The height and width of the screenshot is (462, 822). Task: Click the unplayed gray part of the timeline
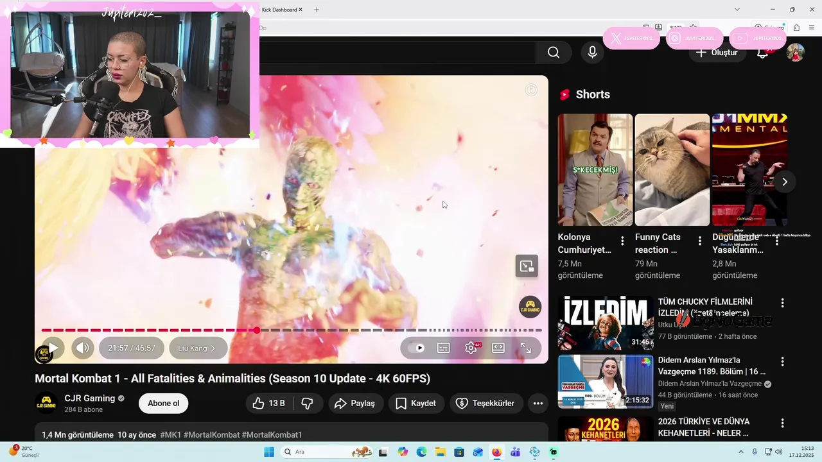point(401,330)
